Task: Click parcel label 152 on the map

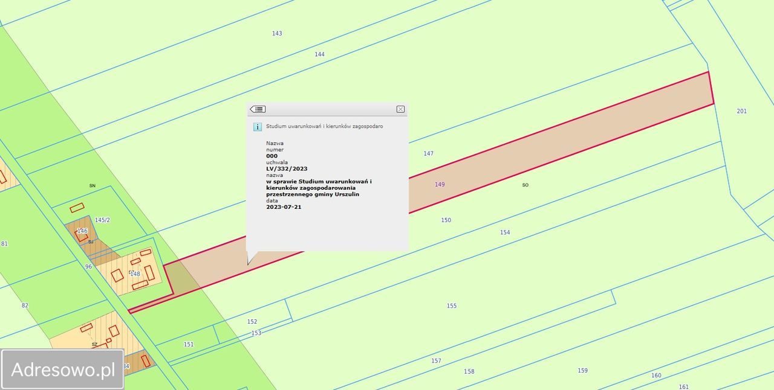Action: [252, 322]
